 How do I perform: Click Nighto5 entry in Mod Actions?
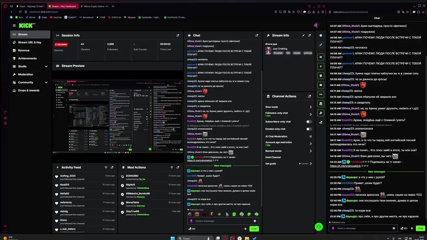click(151, 186)
